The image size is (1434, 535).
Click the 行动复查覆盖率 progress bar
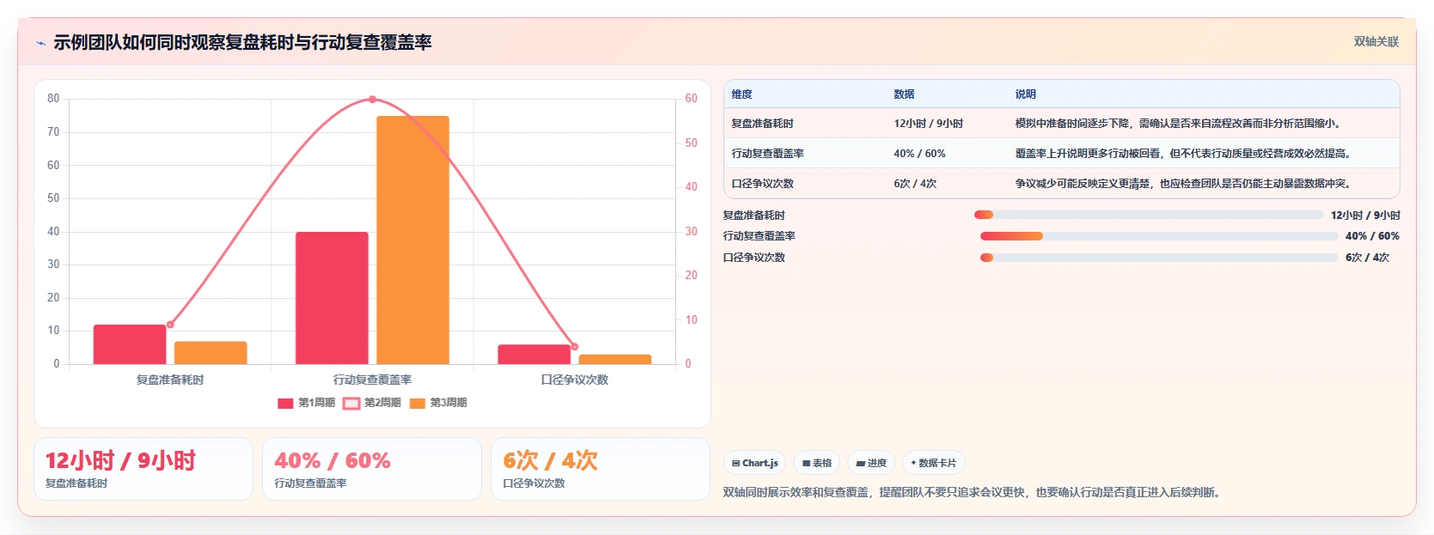point(1159,236)
